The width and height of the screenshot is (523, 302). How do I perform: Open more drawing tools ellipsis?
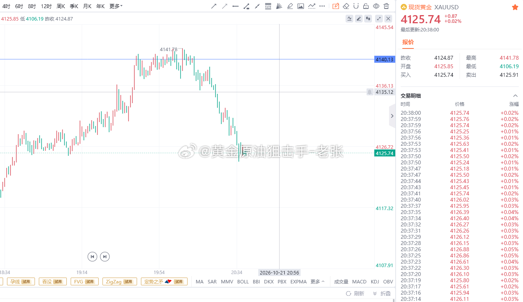(322, 6)
